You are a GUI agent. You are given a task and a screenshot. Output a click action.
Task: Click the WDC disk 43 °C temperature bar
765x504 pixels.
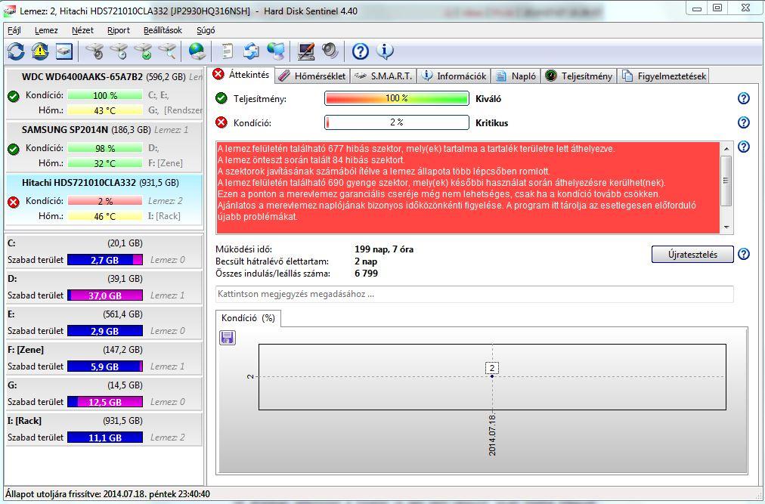click(105, 111)
